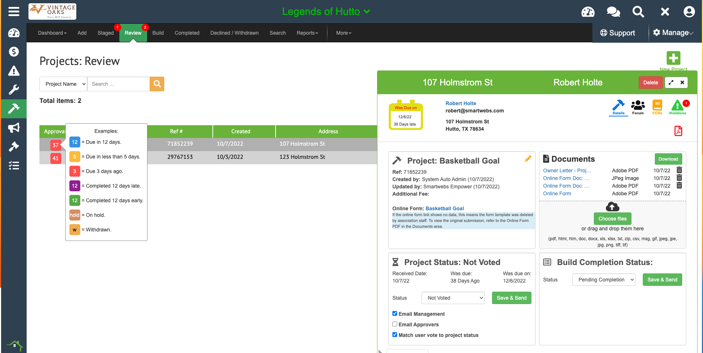Screen dimensions: 703x353
Task: Open the Basketball Goal online form link
Action: [445, 208]
